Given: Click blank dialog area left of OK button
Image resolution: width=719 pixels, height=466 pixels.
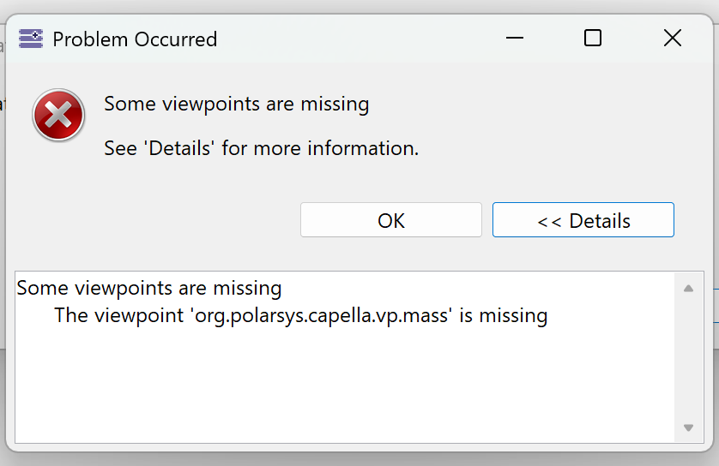Looking at the screenshot, I should pos(172,220).
